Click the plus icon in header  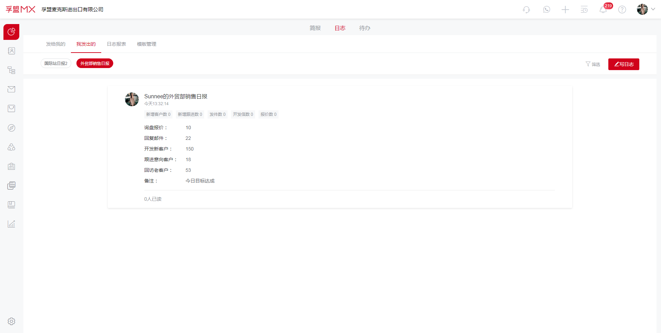(x=565, y=10)
